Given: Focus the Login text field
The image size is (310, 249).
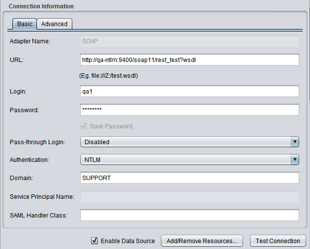Looking at the screenshot, I should 189,92.
